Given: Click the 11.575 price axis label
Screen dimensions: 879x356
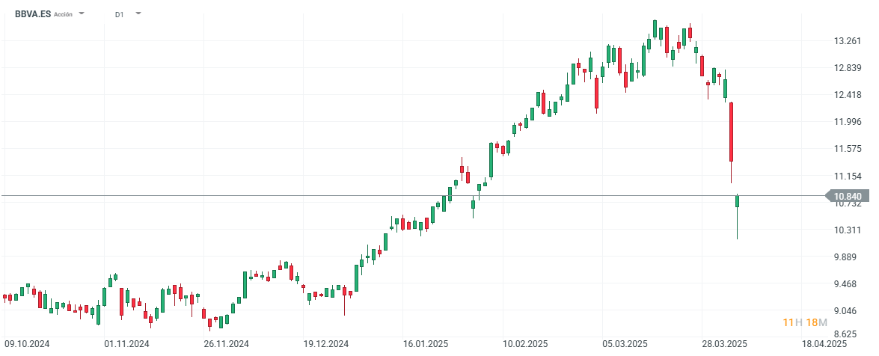Looking at the screenshot, I should pos(848,149).
